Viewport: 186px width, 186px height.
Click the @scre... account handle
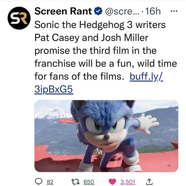(122, 11)
